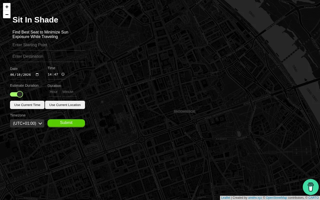The height and width of the screenshot is (200, 320).
Task: Click the Submit button
Action: pyautogui.click(x=66, y=123)
